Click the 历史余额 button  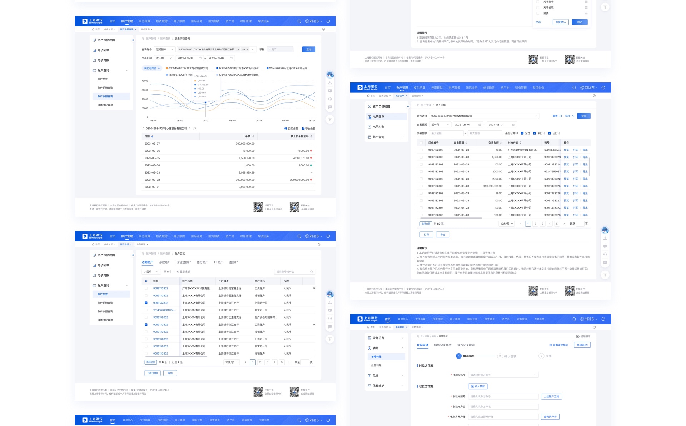click(x=153, y=373)
